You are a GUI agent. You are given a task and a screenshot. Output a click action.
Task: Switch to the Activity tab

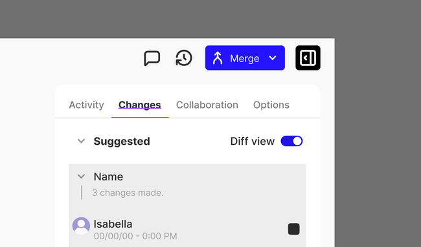click(x=86, y=105)
